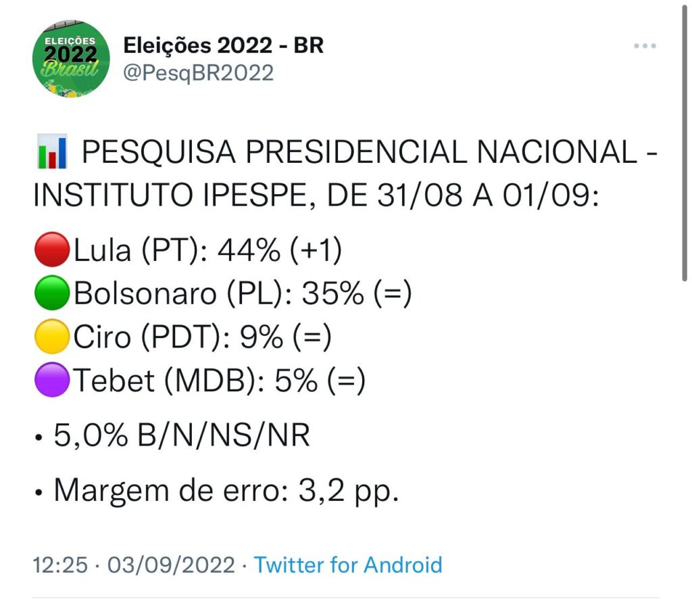The image size is (692, 599).
Task: Click the display name Eleições 2022 - BR
Action: point(223,45)
